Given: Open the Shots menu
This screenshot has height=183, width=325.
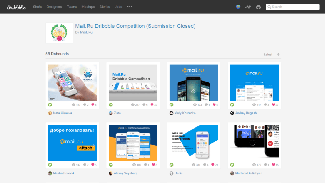Looking at the screenshot, I should point(37,7).
